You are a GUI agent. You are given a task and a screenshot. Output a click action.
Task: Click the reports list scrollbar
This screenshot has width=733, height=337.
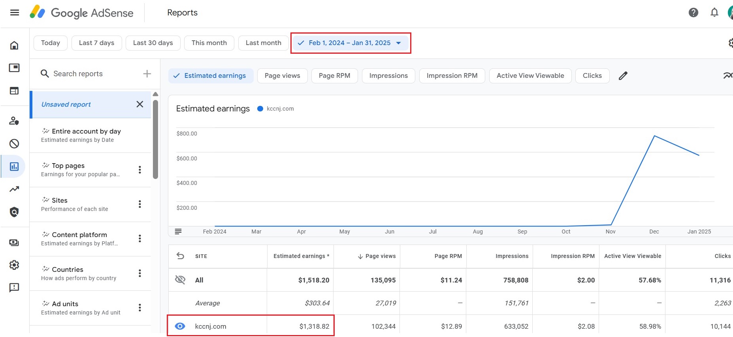coord(155,139)
